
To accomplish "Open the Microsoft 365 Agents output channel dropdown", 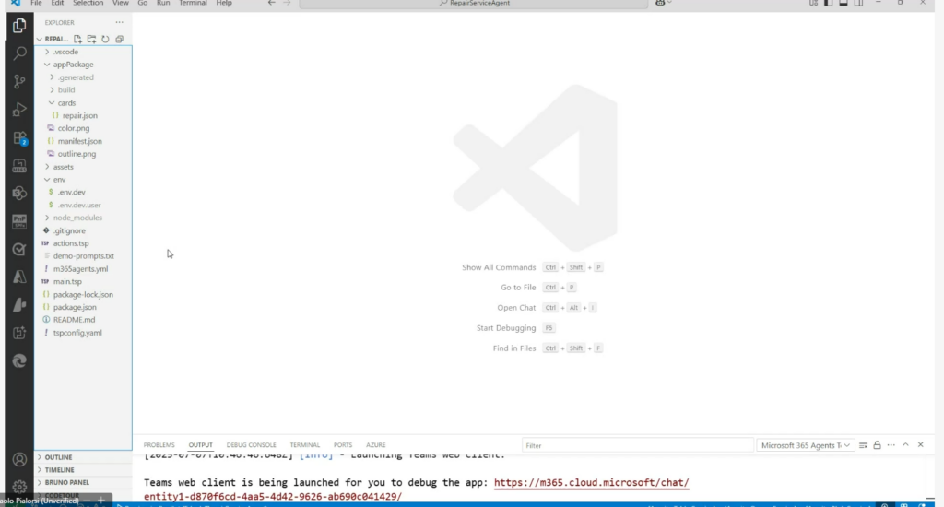I will pyautogui.click(x=805, y=445).
